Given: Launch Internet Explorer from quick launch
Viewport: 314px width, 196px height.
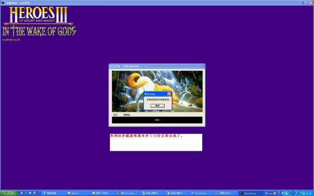Looking at the screenshot, I should point(26,193).
